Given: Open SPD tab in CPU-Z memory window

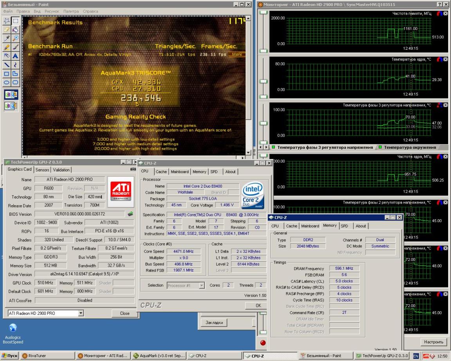Looking at the screenshot, I should click(x=344, y=226).
